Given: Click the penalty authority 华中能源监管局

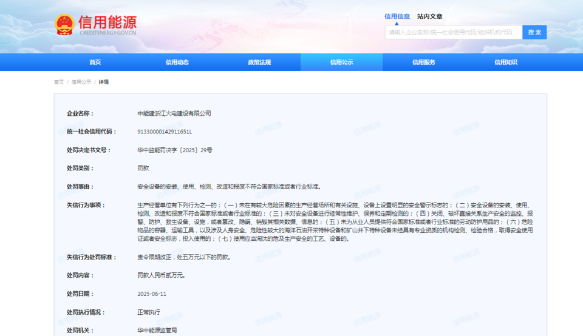Looking at the screenshot, I should point(157,330).
